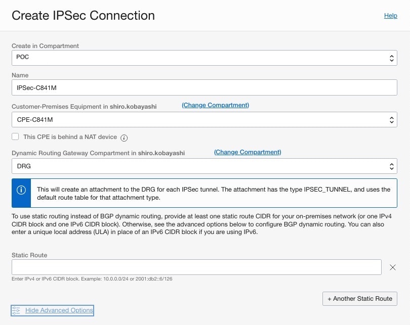
Task: Focus the Name input field
Action: click(x=204, y=88)
